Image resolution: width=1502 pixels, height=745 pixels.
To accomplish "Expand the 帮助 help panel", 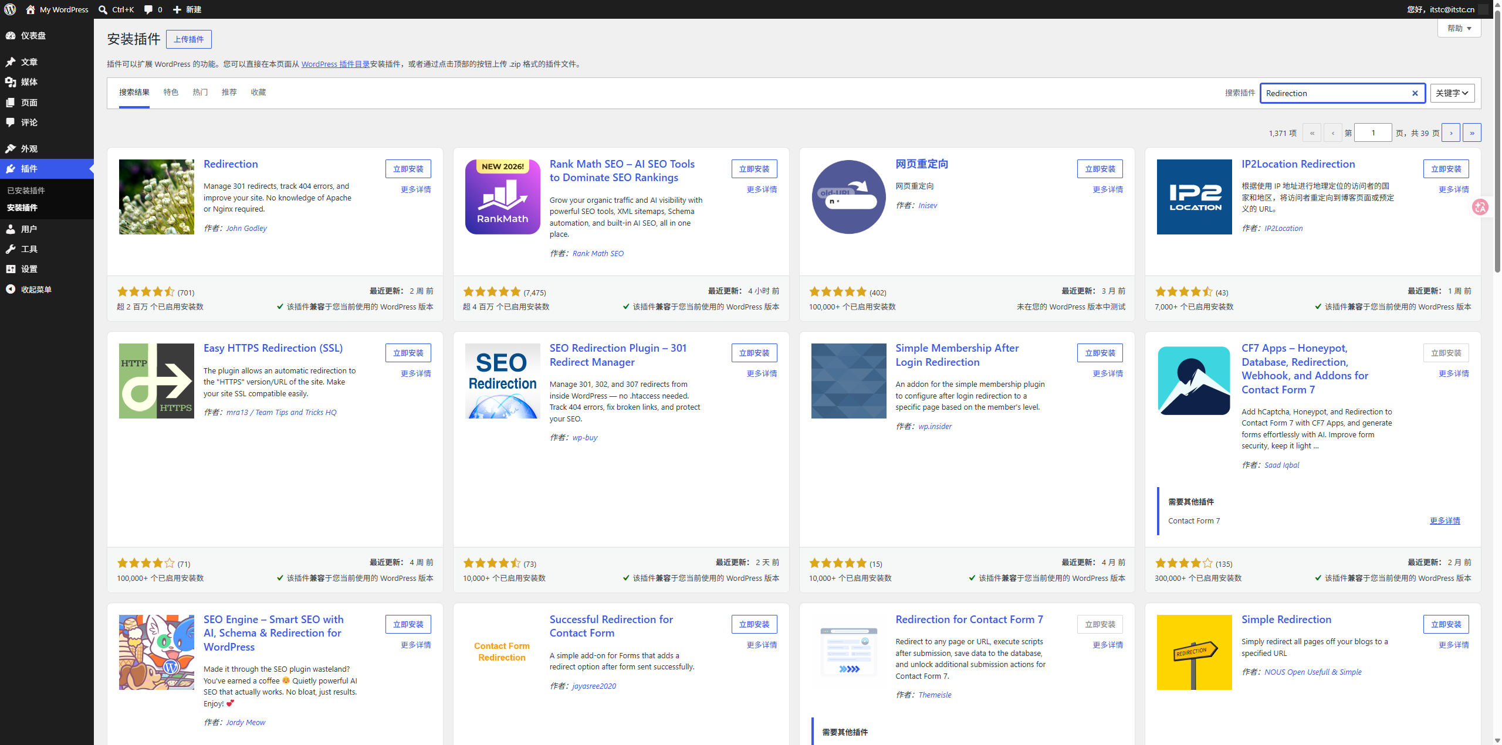I will pyautogui.click(x=1459, y=28).
